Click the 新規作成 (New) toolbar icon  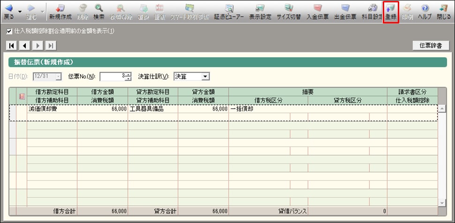pos(60,12)
